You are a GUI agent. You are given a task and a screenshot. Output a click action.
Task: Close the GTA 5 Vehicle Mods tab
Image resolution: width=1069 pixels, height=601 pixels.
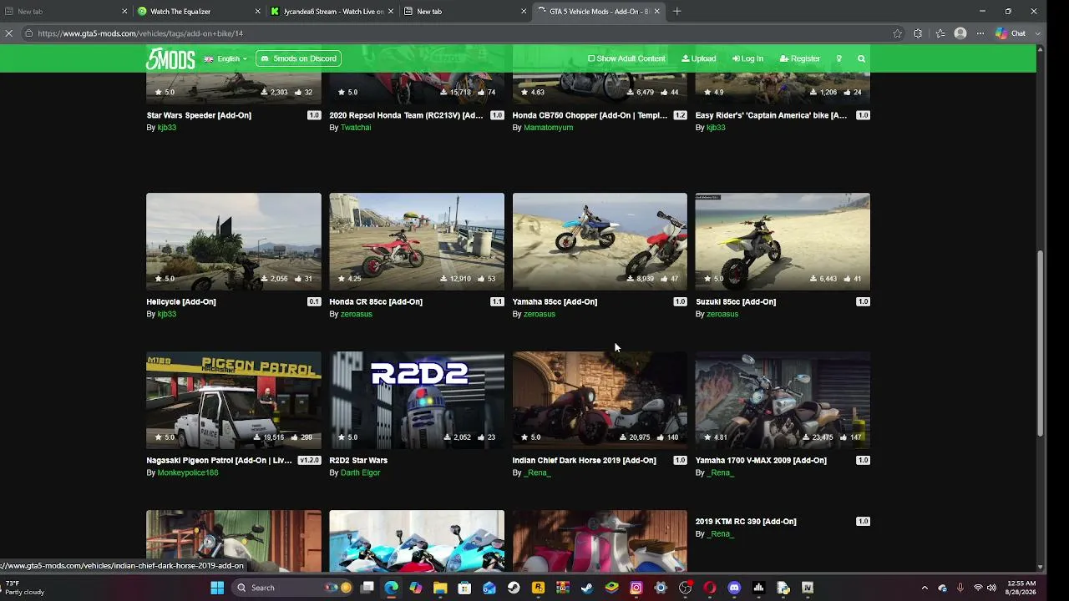[656, 12]
